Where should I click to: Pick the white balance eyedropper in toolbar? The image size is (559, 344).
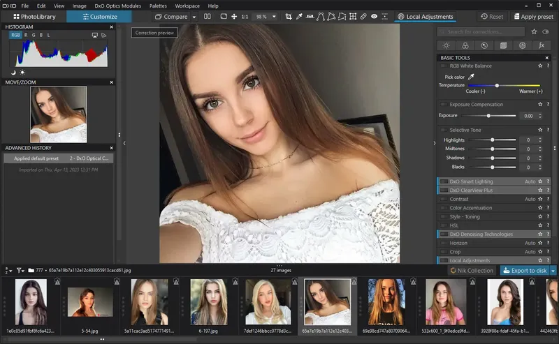pos(299,16)
